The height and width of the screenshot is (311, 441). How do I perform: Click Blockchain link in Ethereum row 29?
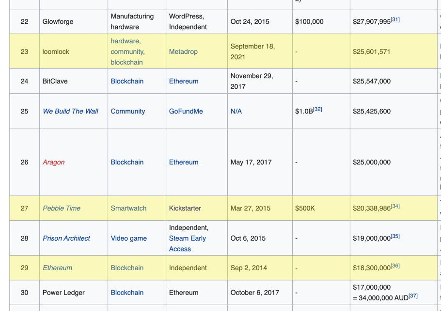[x=127, y=268]
